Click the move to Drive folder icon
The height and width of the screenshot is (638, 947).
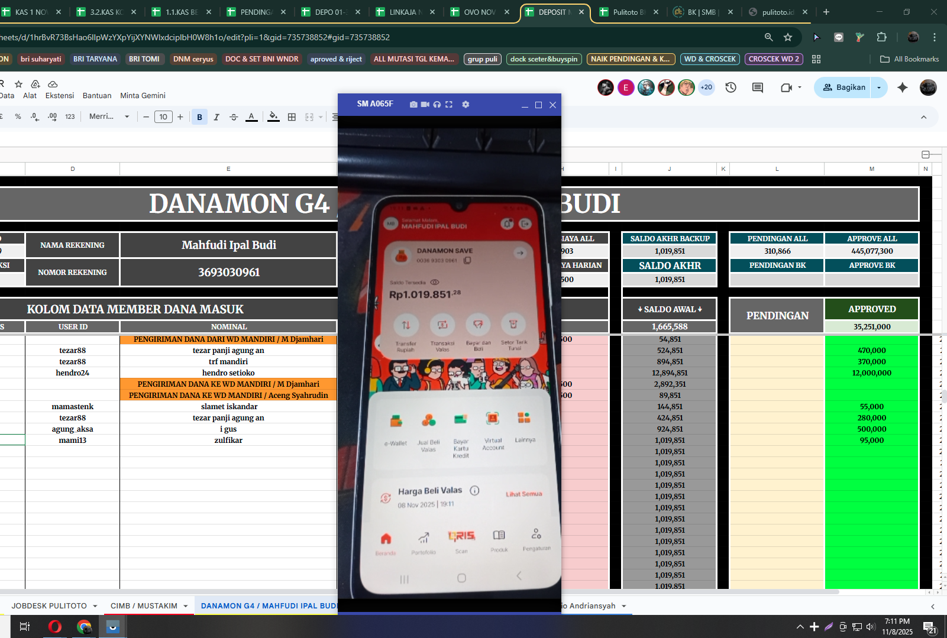tap(35, 84)
